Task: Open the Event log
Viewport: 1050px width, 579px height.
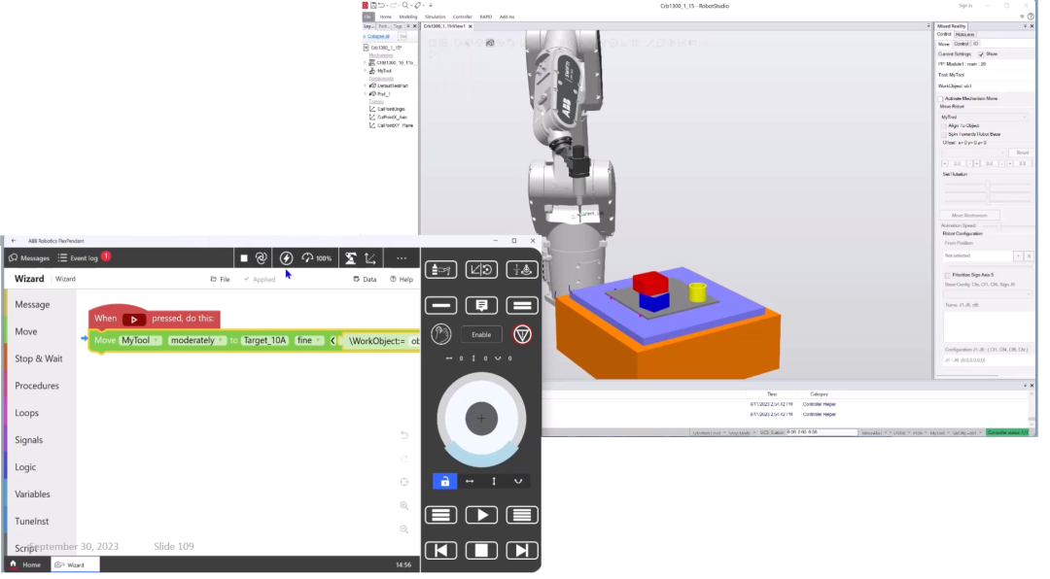Action: coord(78,258)
